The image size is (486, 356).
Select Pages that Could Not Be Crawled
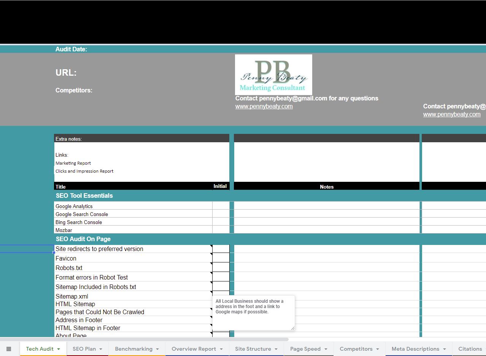[x=133, y=312]
